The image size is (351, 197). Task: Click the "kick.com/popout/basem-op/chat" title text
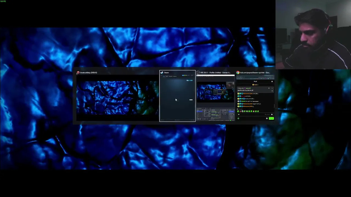[x=255, y=73]
